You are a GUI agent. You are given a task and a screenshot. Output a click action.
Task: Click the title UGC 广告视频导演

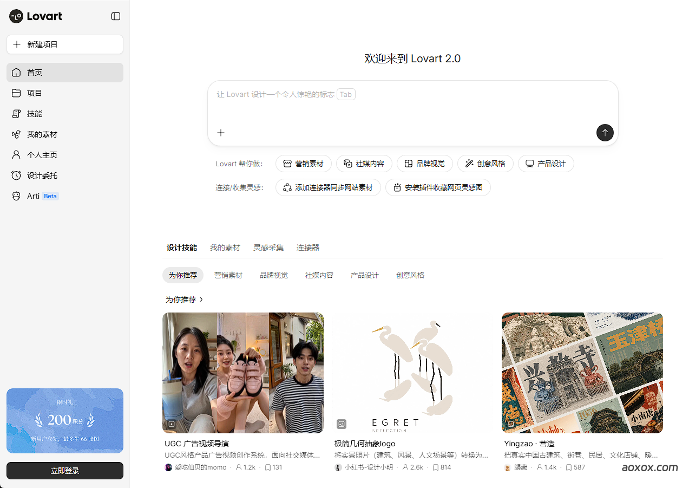click(x=196, y=444)
